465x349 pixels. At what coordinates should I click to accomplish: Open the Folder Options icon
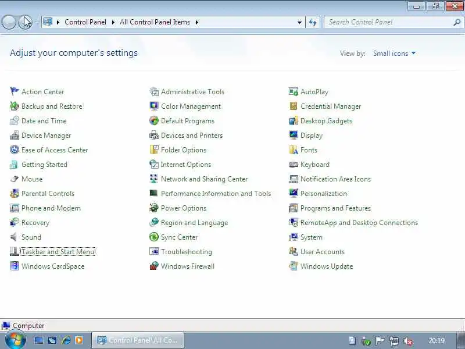coord(154,149)
